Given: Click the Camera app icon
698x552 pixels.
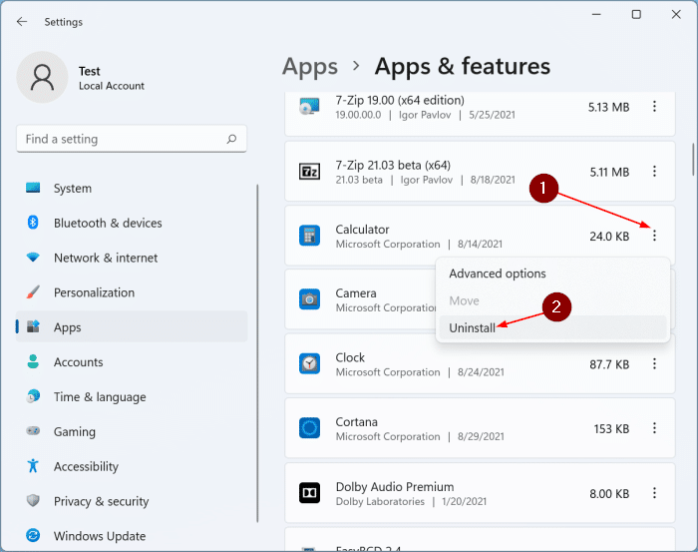Looking at the screenshot, I should (309, 299).
